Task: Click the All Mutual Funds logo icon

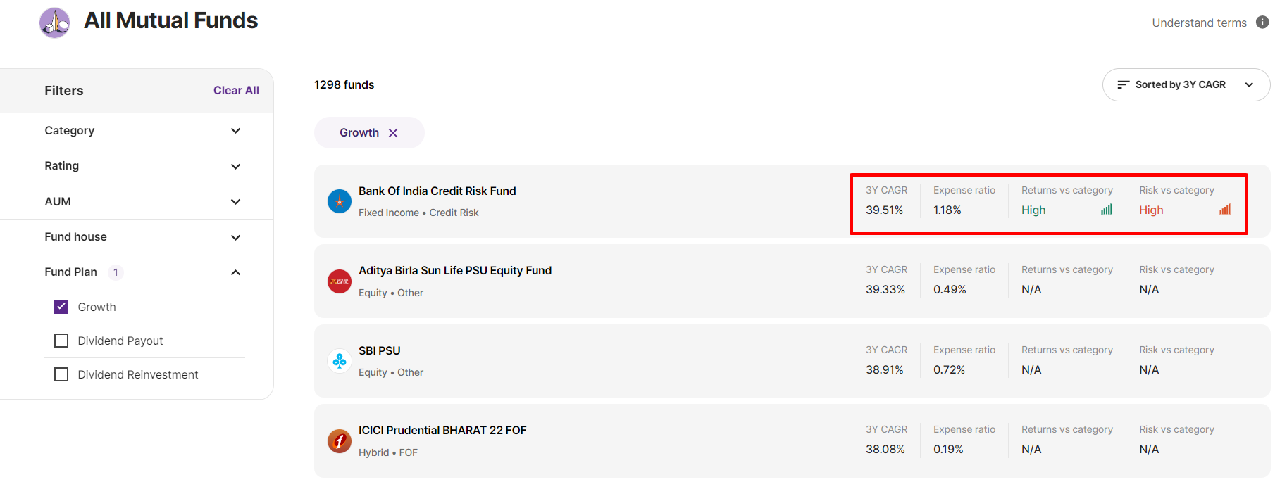Action: click(x=54, y=23)
